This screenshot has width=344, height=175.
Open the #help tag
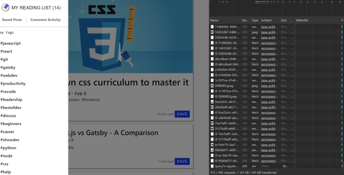pyautogui.click(x=5, y=172)
